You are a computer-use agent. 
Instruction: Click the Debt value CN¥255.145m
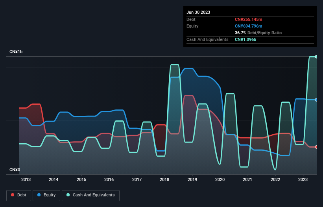click(248, 19)
